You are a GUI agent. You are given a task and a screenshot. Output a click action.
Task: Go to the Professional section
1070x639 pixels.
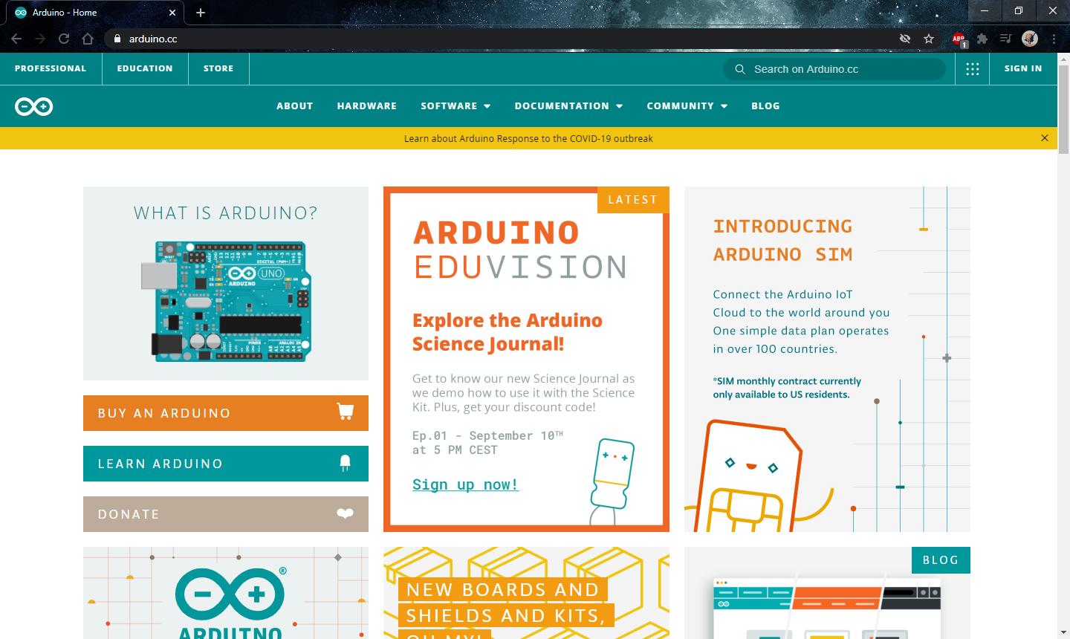[x=51, y=68]
